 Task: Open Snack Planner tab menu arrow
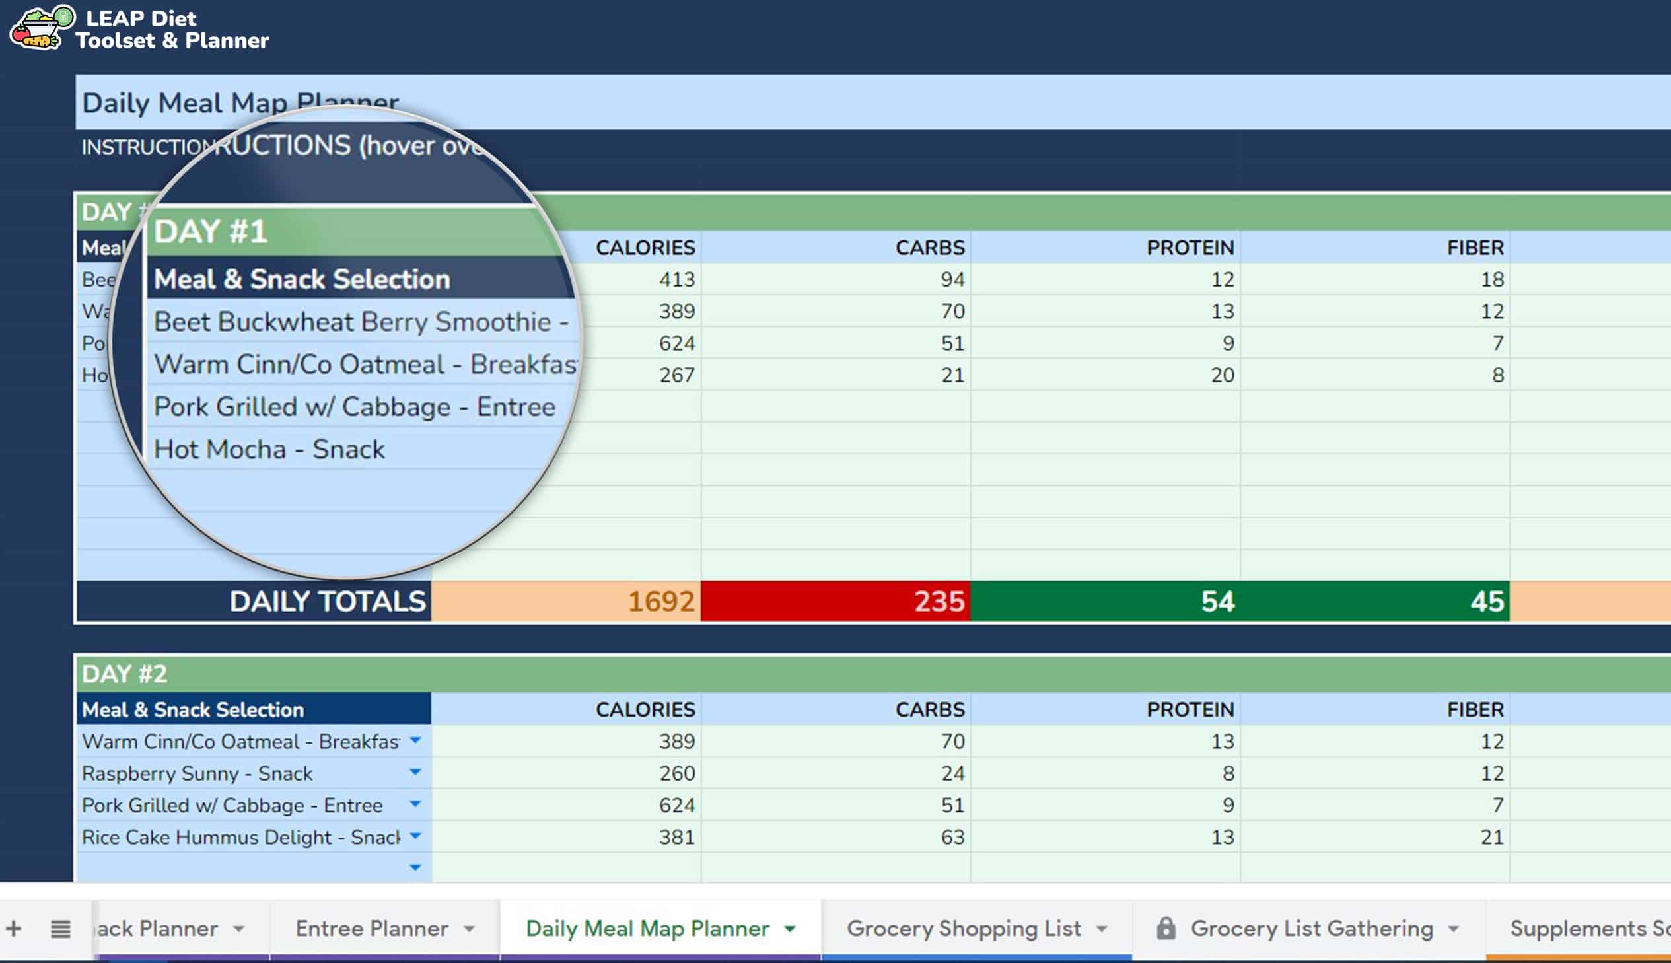239,929
